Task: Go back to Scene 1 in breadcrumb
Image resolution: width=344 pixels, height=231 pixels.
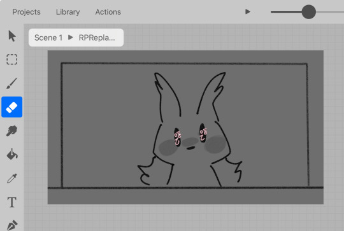Action: point(48,38)
